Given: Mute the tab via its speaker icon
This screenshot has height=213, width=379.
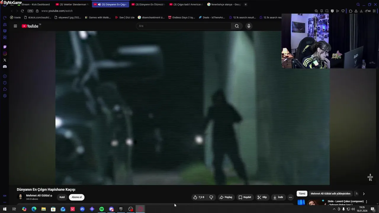Looking at the screenshot, I should click(99, 4).
